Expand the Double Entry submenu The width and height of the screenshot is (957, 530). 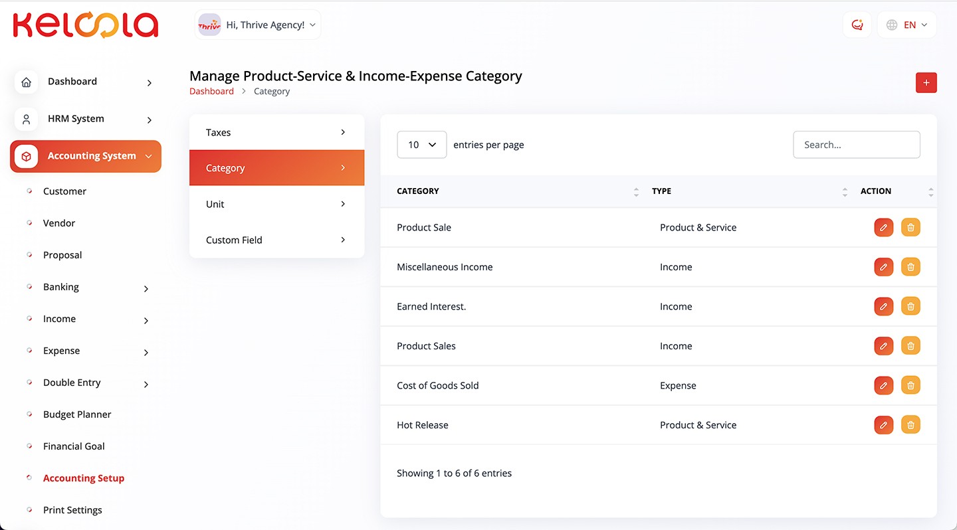click(x=146, y=384)
